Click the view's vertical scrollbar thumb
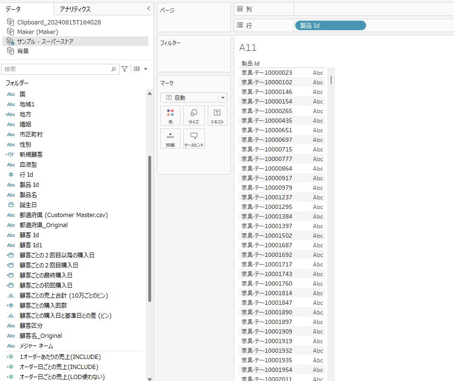This screenshot has width=454, height=381. click(x=331, y=80)
